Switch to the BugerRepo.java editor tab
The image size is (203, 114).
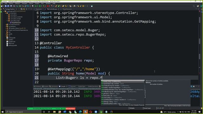click(x=67, y=9)
